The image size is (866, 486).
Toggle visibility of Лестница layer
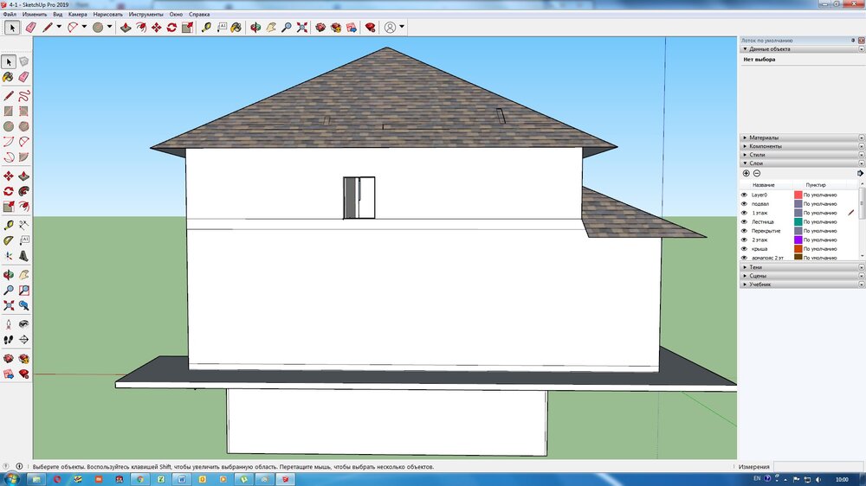[744, 222]
